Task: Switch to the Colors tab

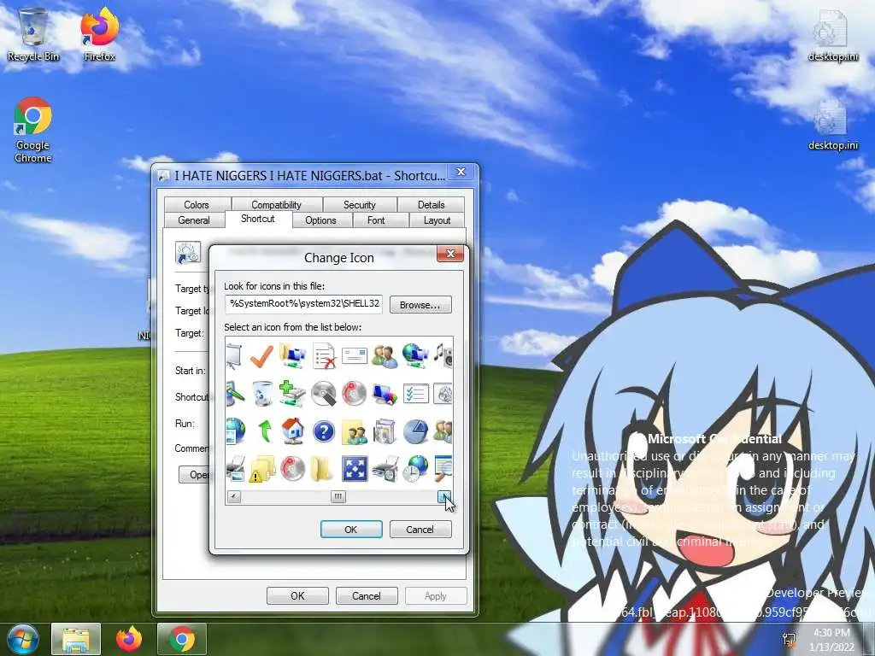Action: [197, 205]
